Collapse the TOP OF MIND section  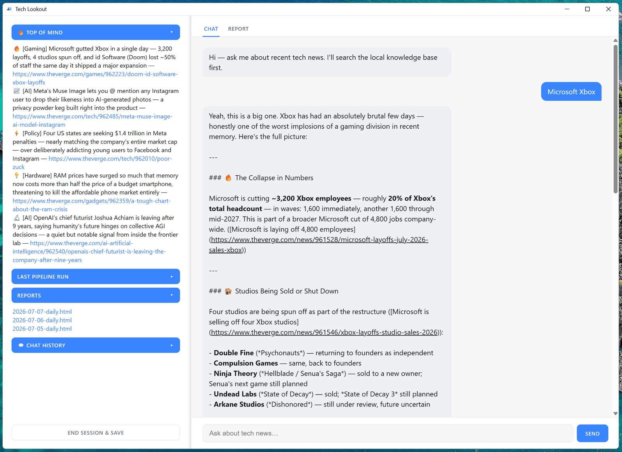[96, 32]
